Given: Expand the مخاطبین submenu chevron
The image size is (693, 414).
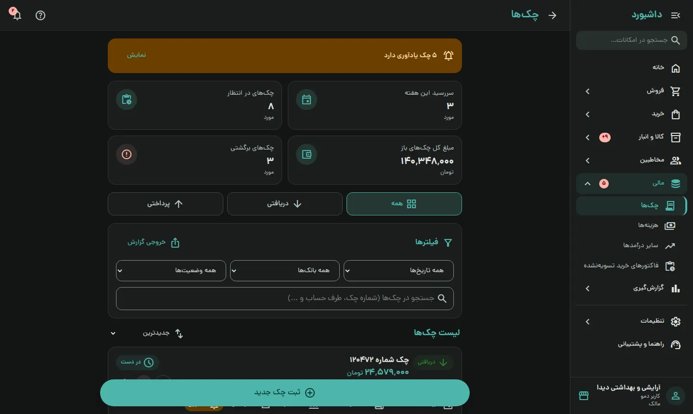Looking at the screenshot, I should pyautogui.click(x=588, y=161).
